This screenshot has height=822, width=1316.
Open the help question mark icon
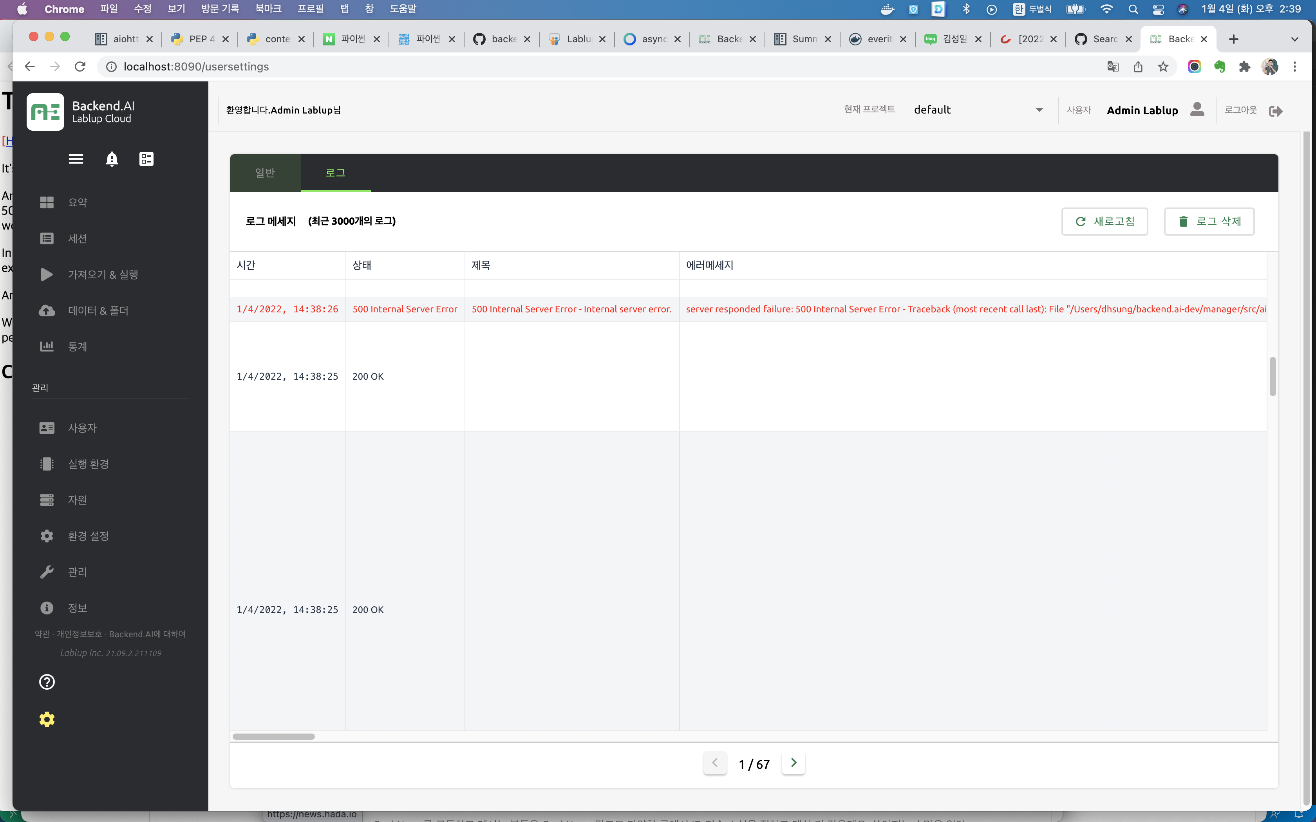point(47,682)
